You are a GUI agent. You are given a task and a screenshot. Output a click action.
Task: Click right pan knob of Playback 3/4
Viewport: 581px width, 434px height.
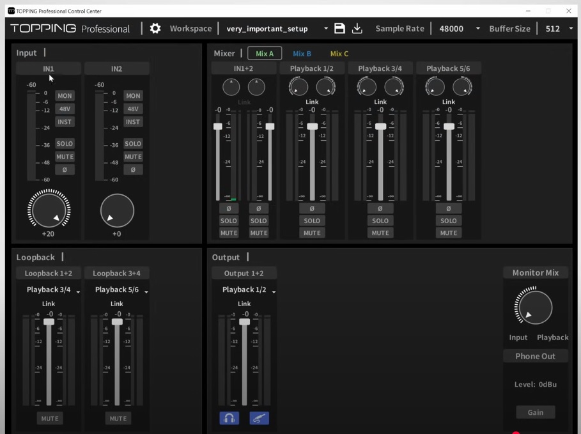(394, 87)
